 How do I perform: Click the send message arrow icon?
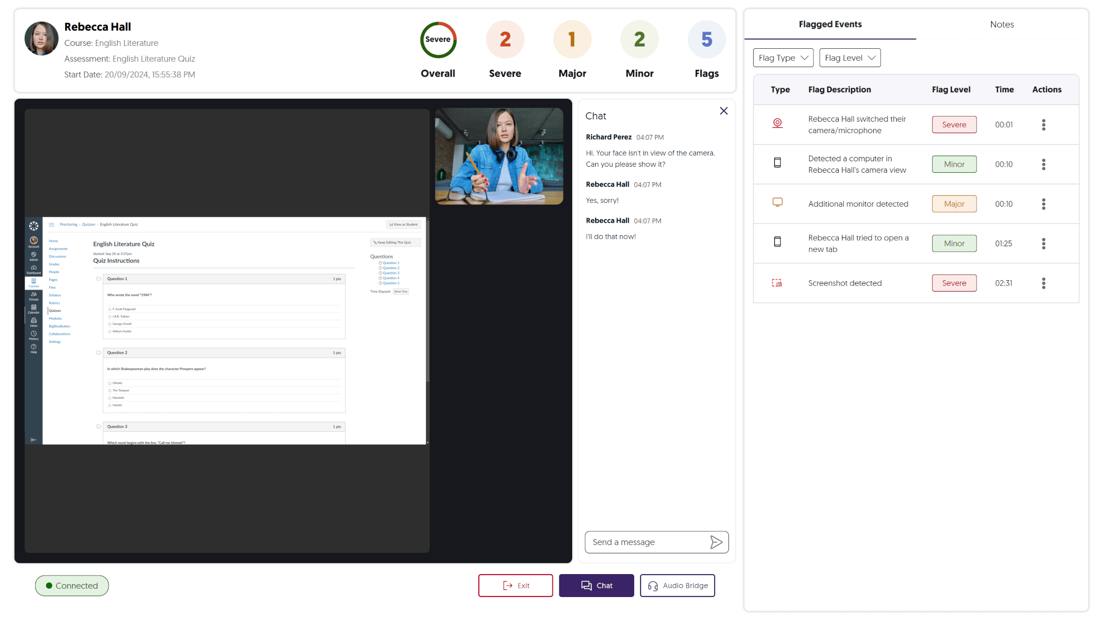[x=716, y=542]
